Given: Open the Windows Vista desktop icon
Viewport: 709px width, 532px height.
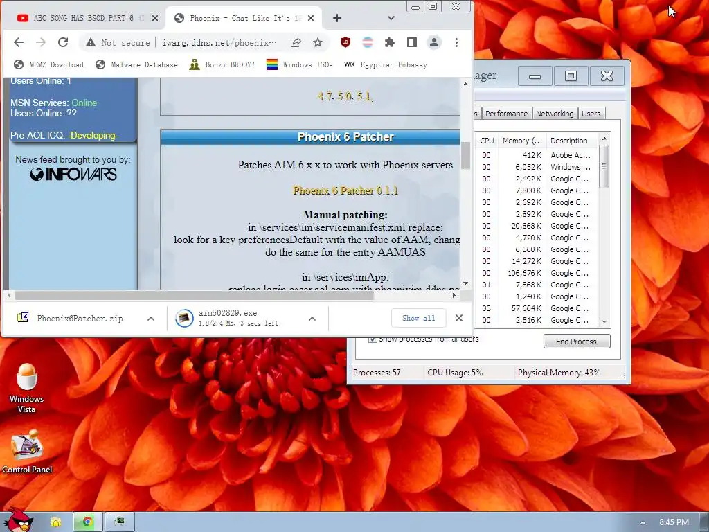Looking at the screenshot, I should [27, 388].
